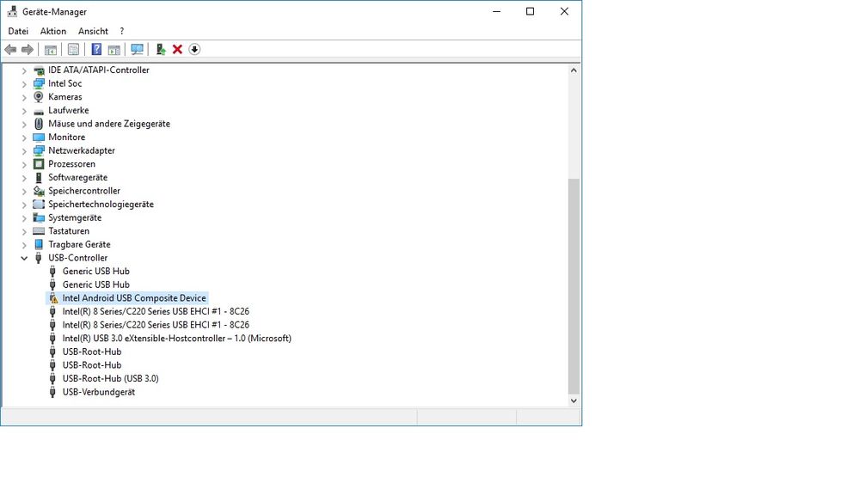Open the Aktion menu
859x483 pixels.
point(53,31)
